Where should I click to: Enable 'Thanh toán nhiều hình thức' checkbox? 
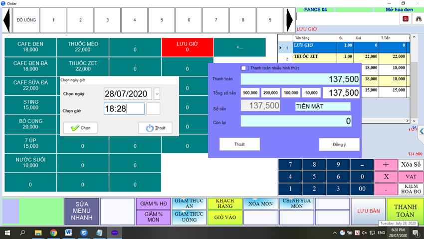pos(244,68)
